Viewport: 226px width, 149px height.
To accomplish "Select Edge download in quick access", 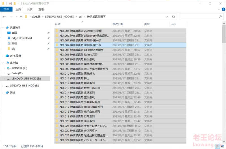I will [22, 38].
